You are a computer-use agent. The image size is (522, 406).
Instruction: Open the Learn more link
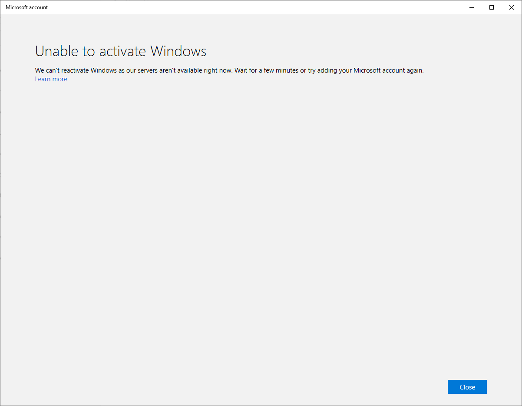point(51,79)
